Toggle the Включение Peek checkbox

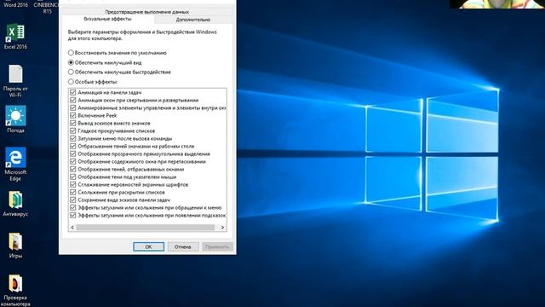click(x=73, y=116)
